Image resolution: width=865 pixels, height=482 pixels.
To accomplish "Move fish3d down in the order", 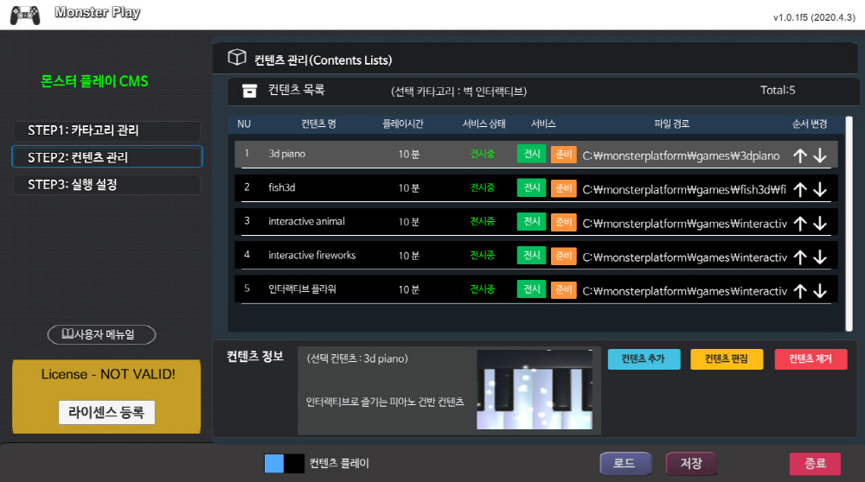I will (x=820, y=189).
